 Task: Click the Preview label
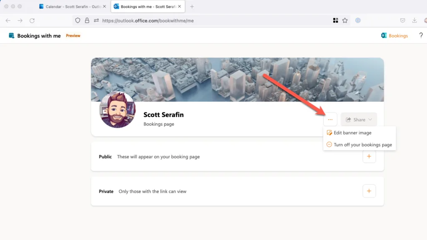73,36
